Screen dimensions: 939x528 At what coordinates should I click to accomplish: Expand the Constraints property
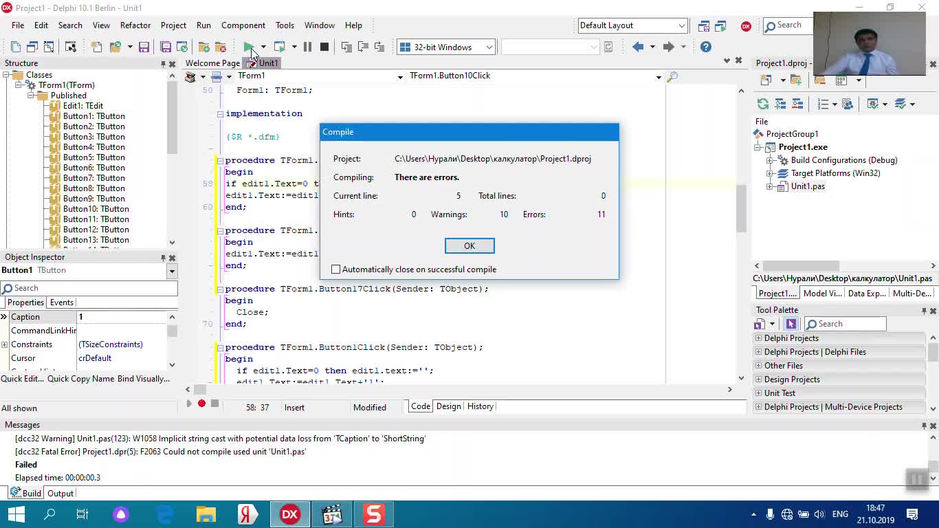pyautogui.click(x=4, y=344)
